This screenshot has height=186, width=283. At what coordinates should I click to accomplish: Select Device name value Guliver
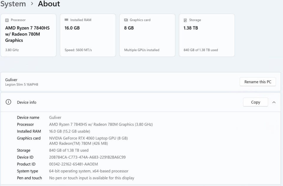tap(55, 117)
